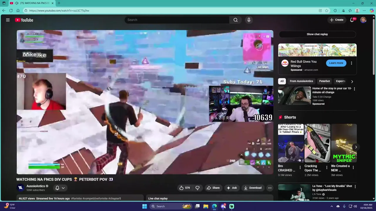Click the YouTube search magnifier button
Viewport: 376px width, 211px height.
click(x=236, y=20)
